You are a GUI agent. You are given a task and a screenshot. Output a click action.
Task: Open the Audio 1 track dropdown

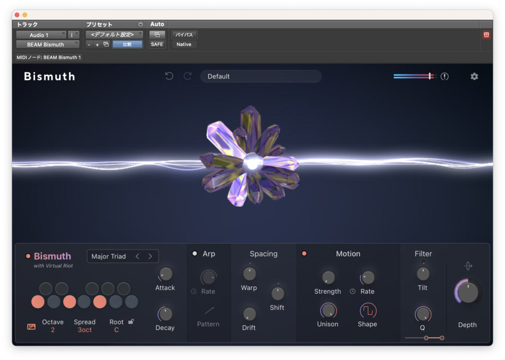tap(41, 35)
